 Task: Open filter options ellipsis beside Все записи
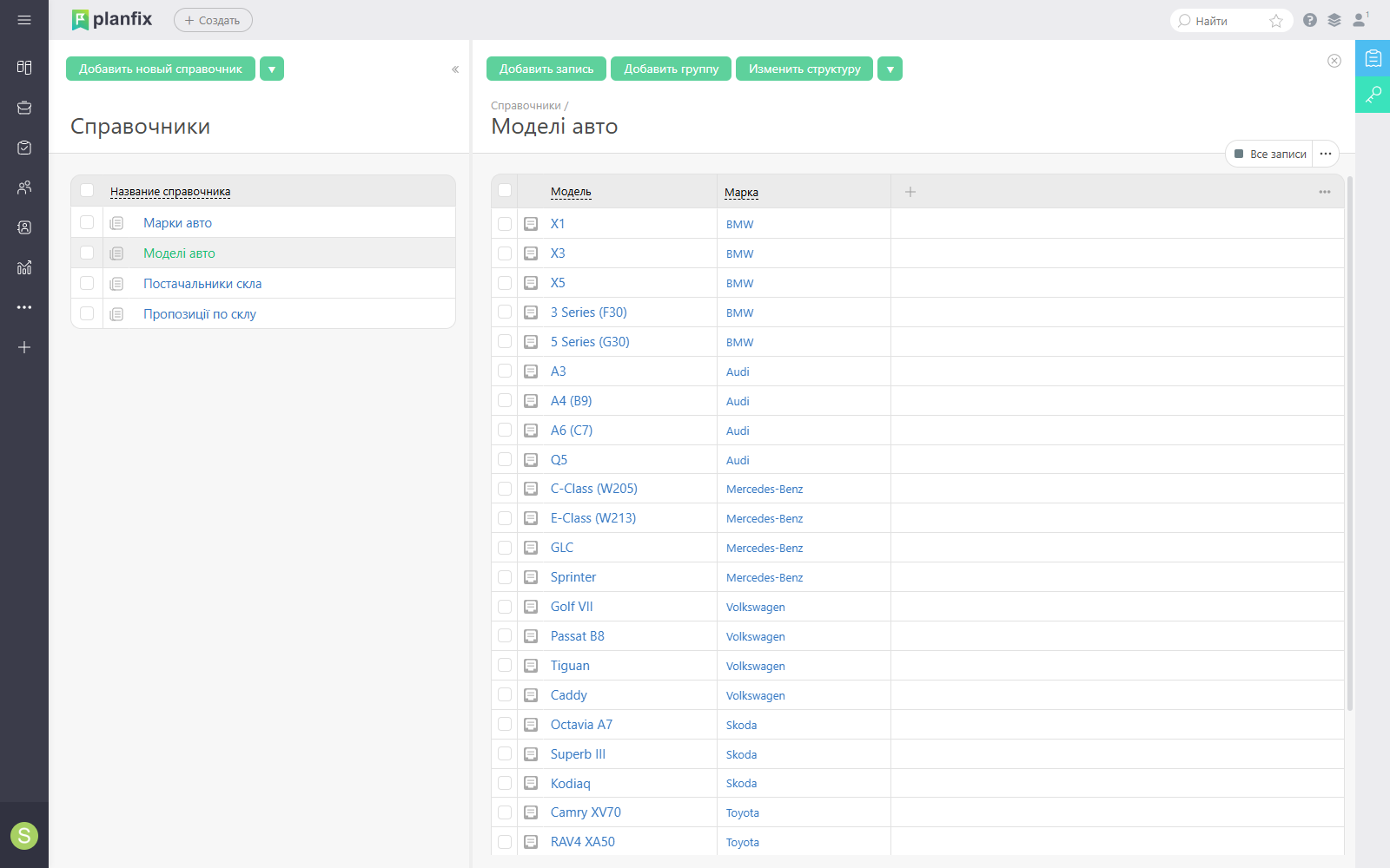point(1326,154)
